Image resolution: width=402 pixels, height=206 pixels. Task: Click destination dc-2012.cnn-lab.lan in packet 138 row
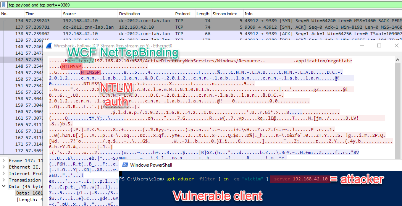pyautogui.click(x=144, y=33)
